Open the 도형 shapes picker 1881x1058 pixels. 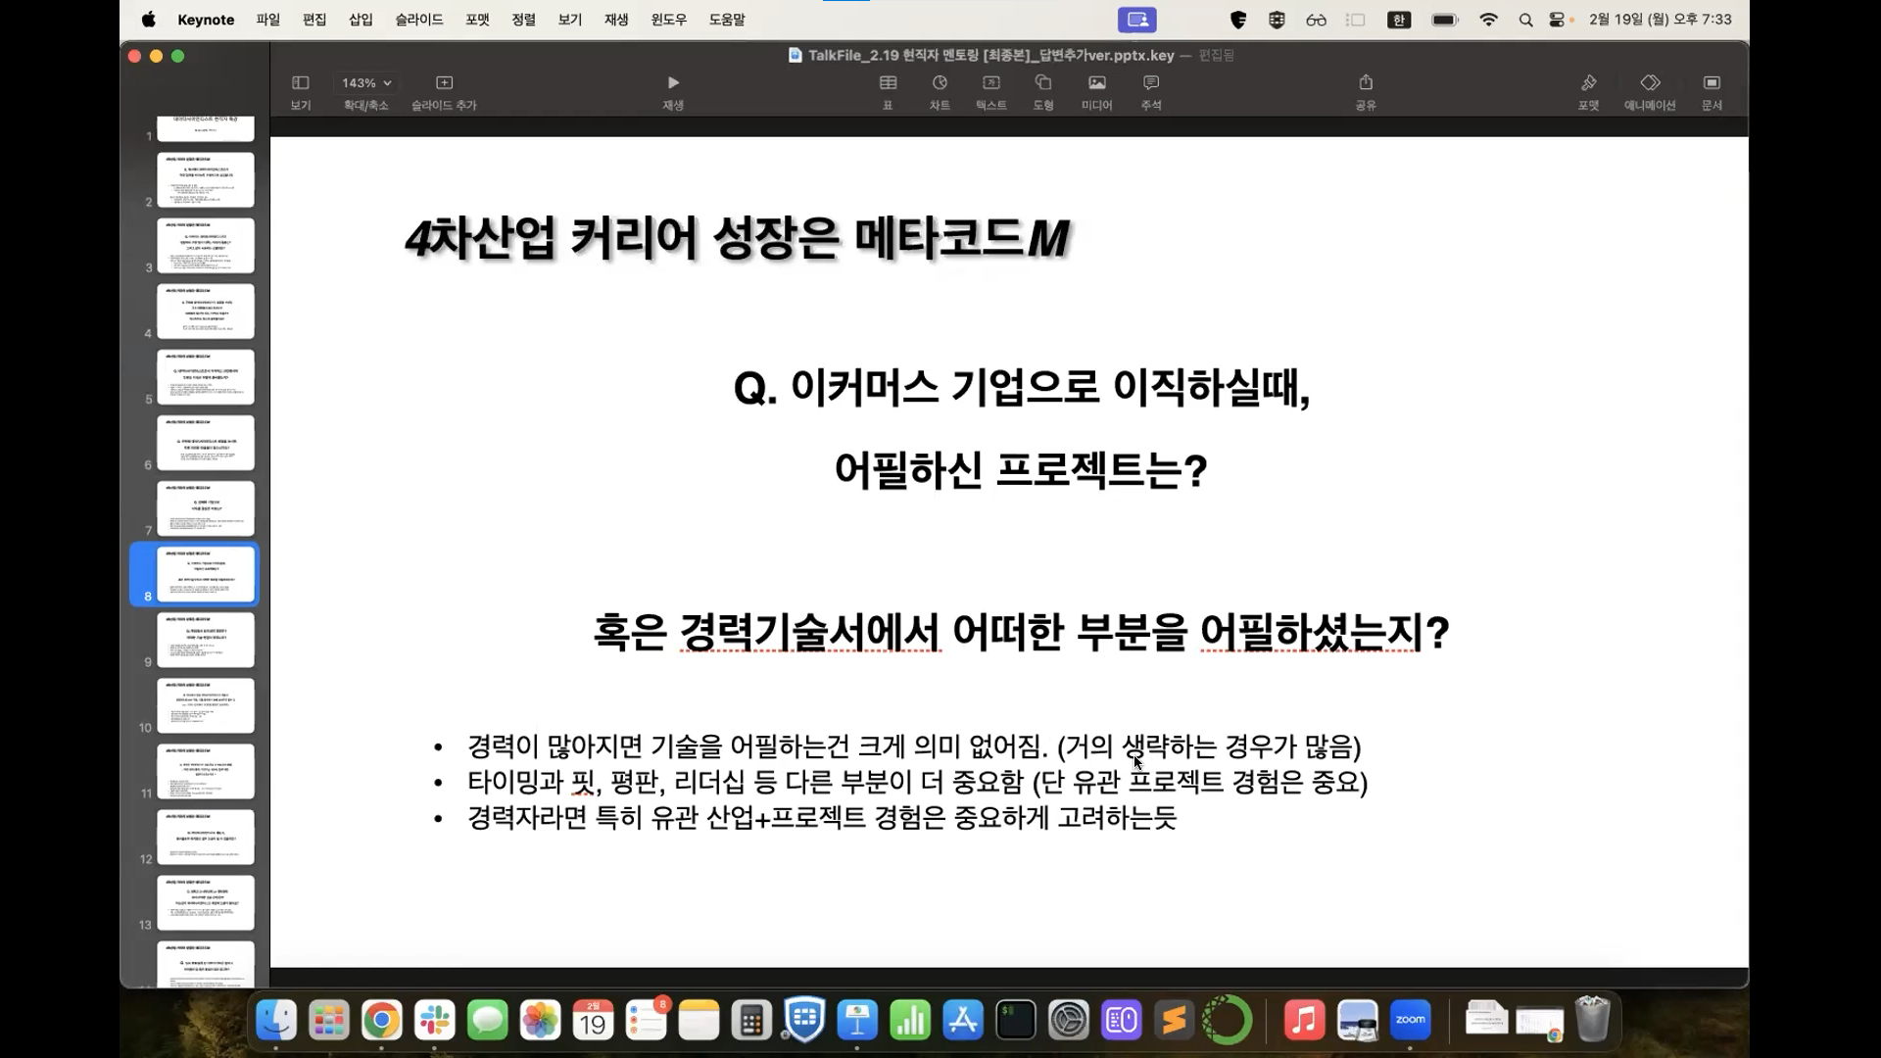[x=1042, y=83]
